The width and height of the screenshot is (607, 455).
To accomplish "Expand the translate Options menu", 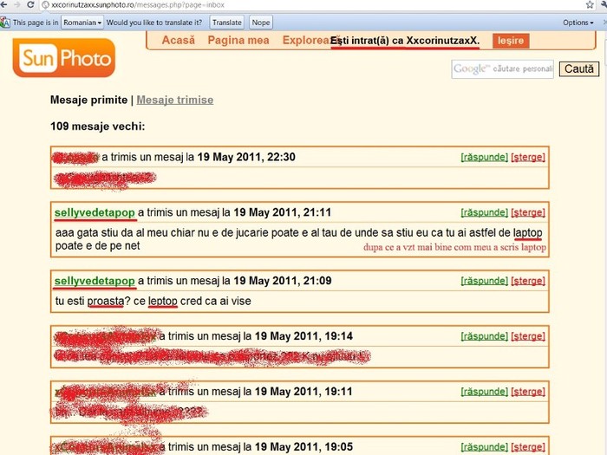I will pyautogui.click(x=581, y=23).
